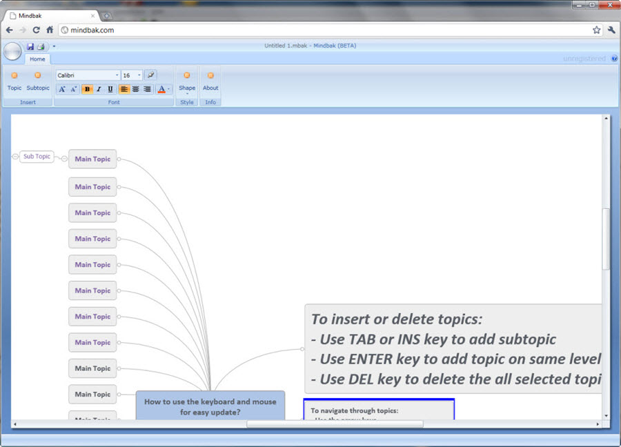The height and width of the screenshot is (447, 621).
Task: Click the Save icon in quick access toolbar
Action: point(30,46)
